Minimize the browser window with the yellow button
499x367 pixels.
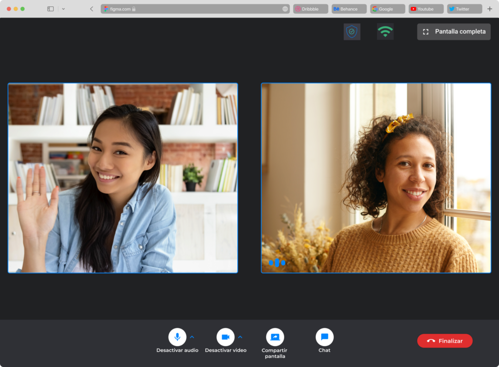16,9
